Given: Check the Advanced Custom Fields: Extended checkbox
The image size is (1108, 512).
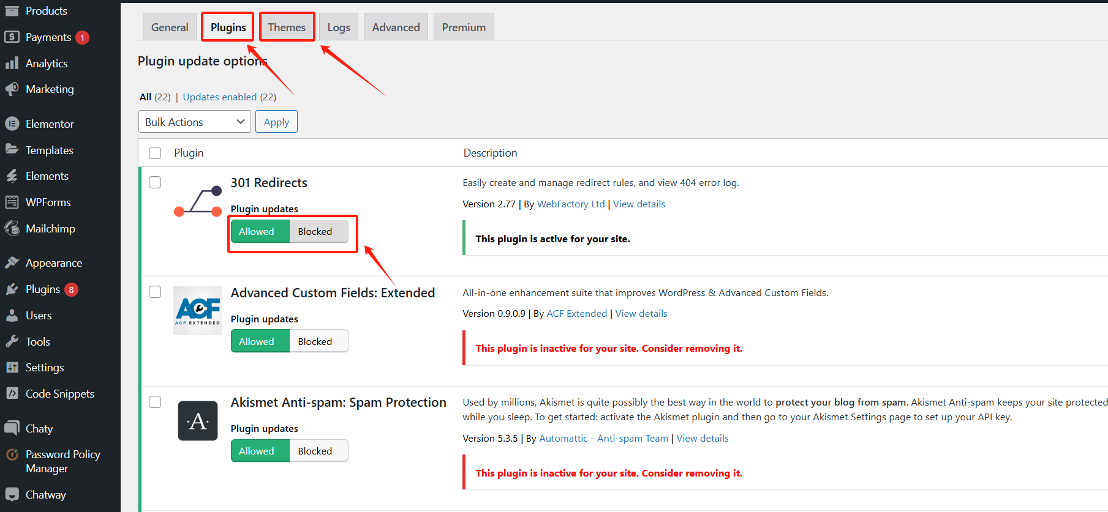Looking at the screenshot, I should (x=155, y=292).
